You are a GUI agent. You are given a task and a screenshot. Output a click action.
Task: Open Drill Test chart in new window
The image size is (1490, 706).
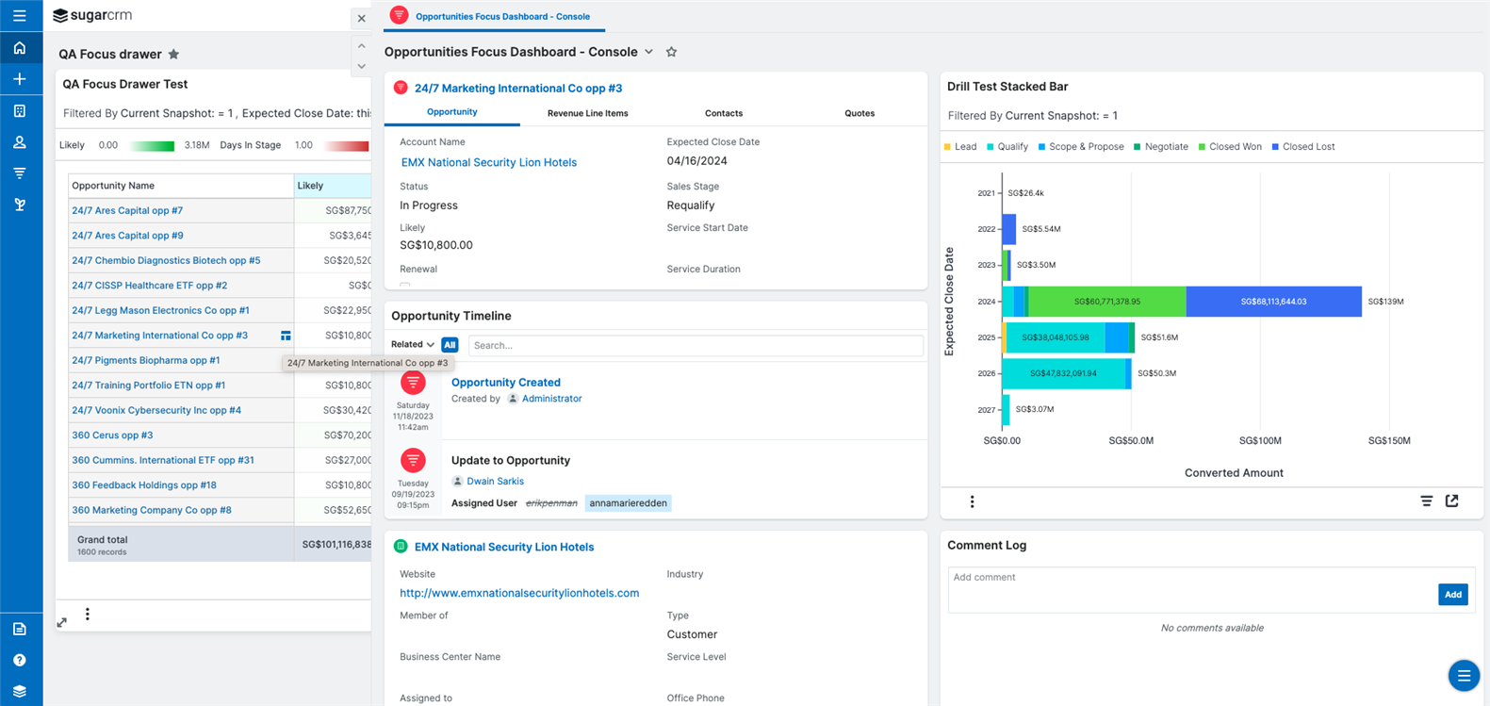point(1451,501)
